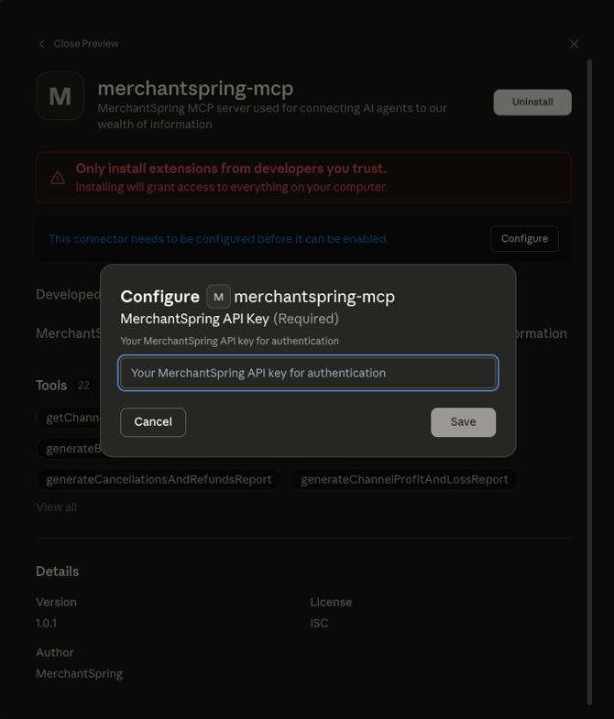Expand the tool list with View all
Image resolution: width=614 pixels, height=719 pixels.
point(57,507)
